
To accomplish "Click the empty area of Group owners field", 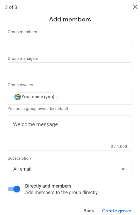I will pos(95,97).
